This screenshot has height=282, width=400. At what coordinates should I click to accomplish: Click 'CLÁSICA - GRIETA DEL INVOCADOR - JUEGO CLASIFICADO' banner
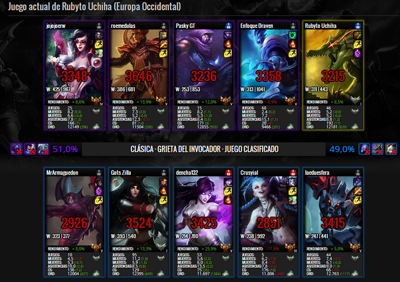tap(205, 149)
